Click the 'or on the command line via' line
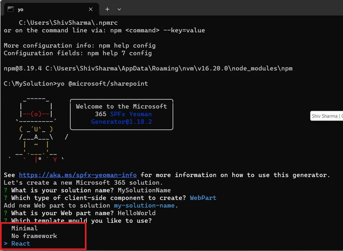343x251 pixels. coord(105,30)
